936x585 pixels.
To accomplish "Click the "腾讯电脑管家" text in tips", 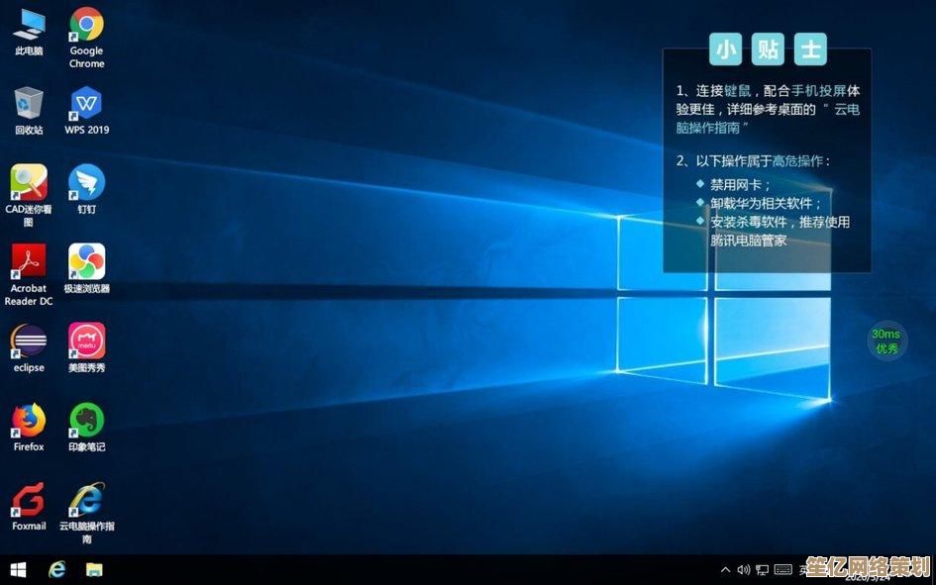I will [748, 241].
